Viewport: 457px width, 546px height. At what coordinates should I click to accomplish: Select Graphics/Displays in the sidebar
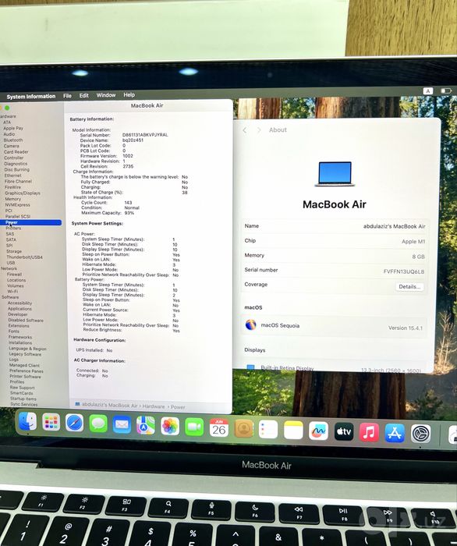(x=23, y=193)
